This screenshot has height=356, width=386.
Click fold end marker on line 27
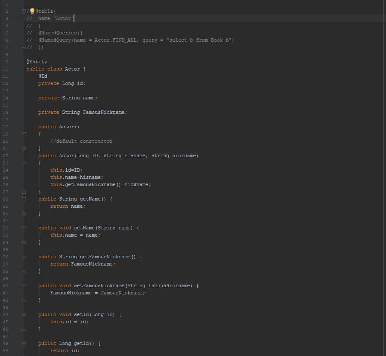tap(24, 192)
